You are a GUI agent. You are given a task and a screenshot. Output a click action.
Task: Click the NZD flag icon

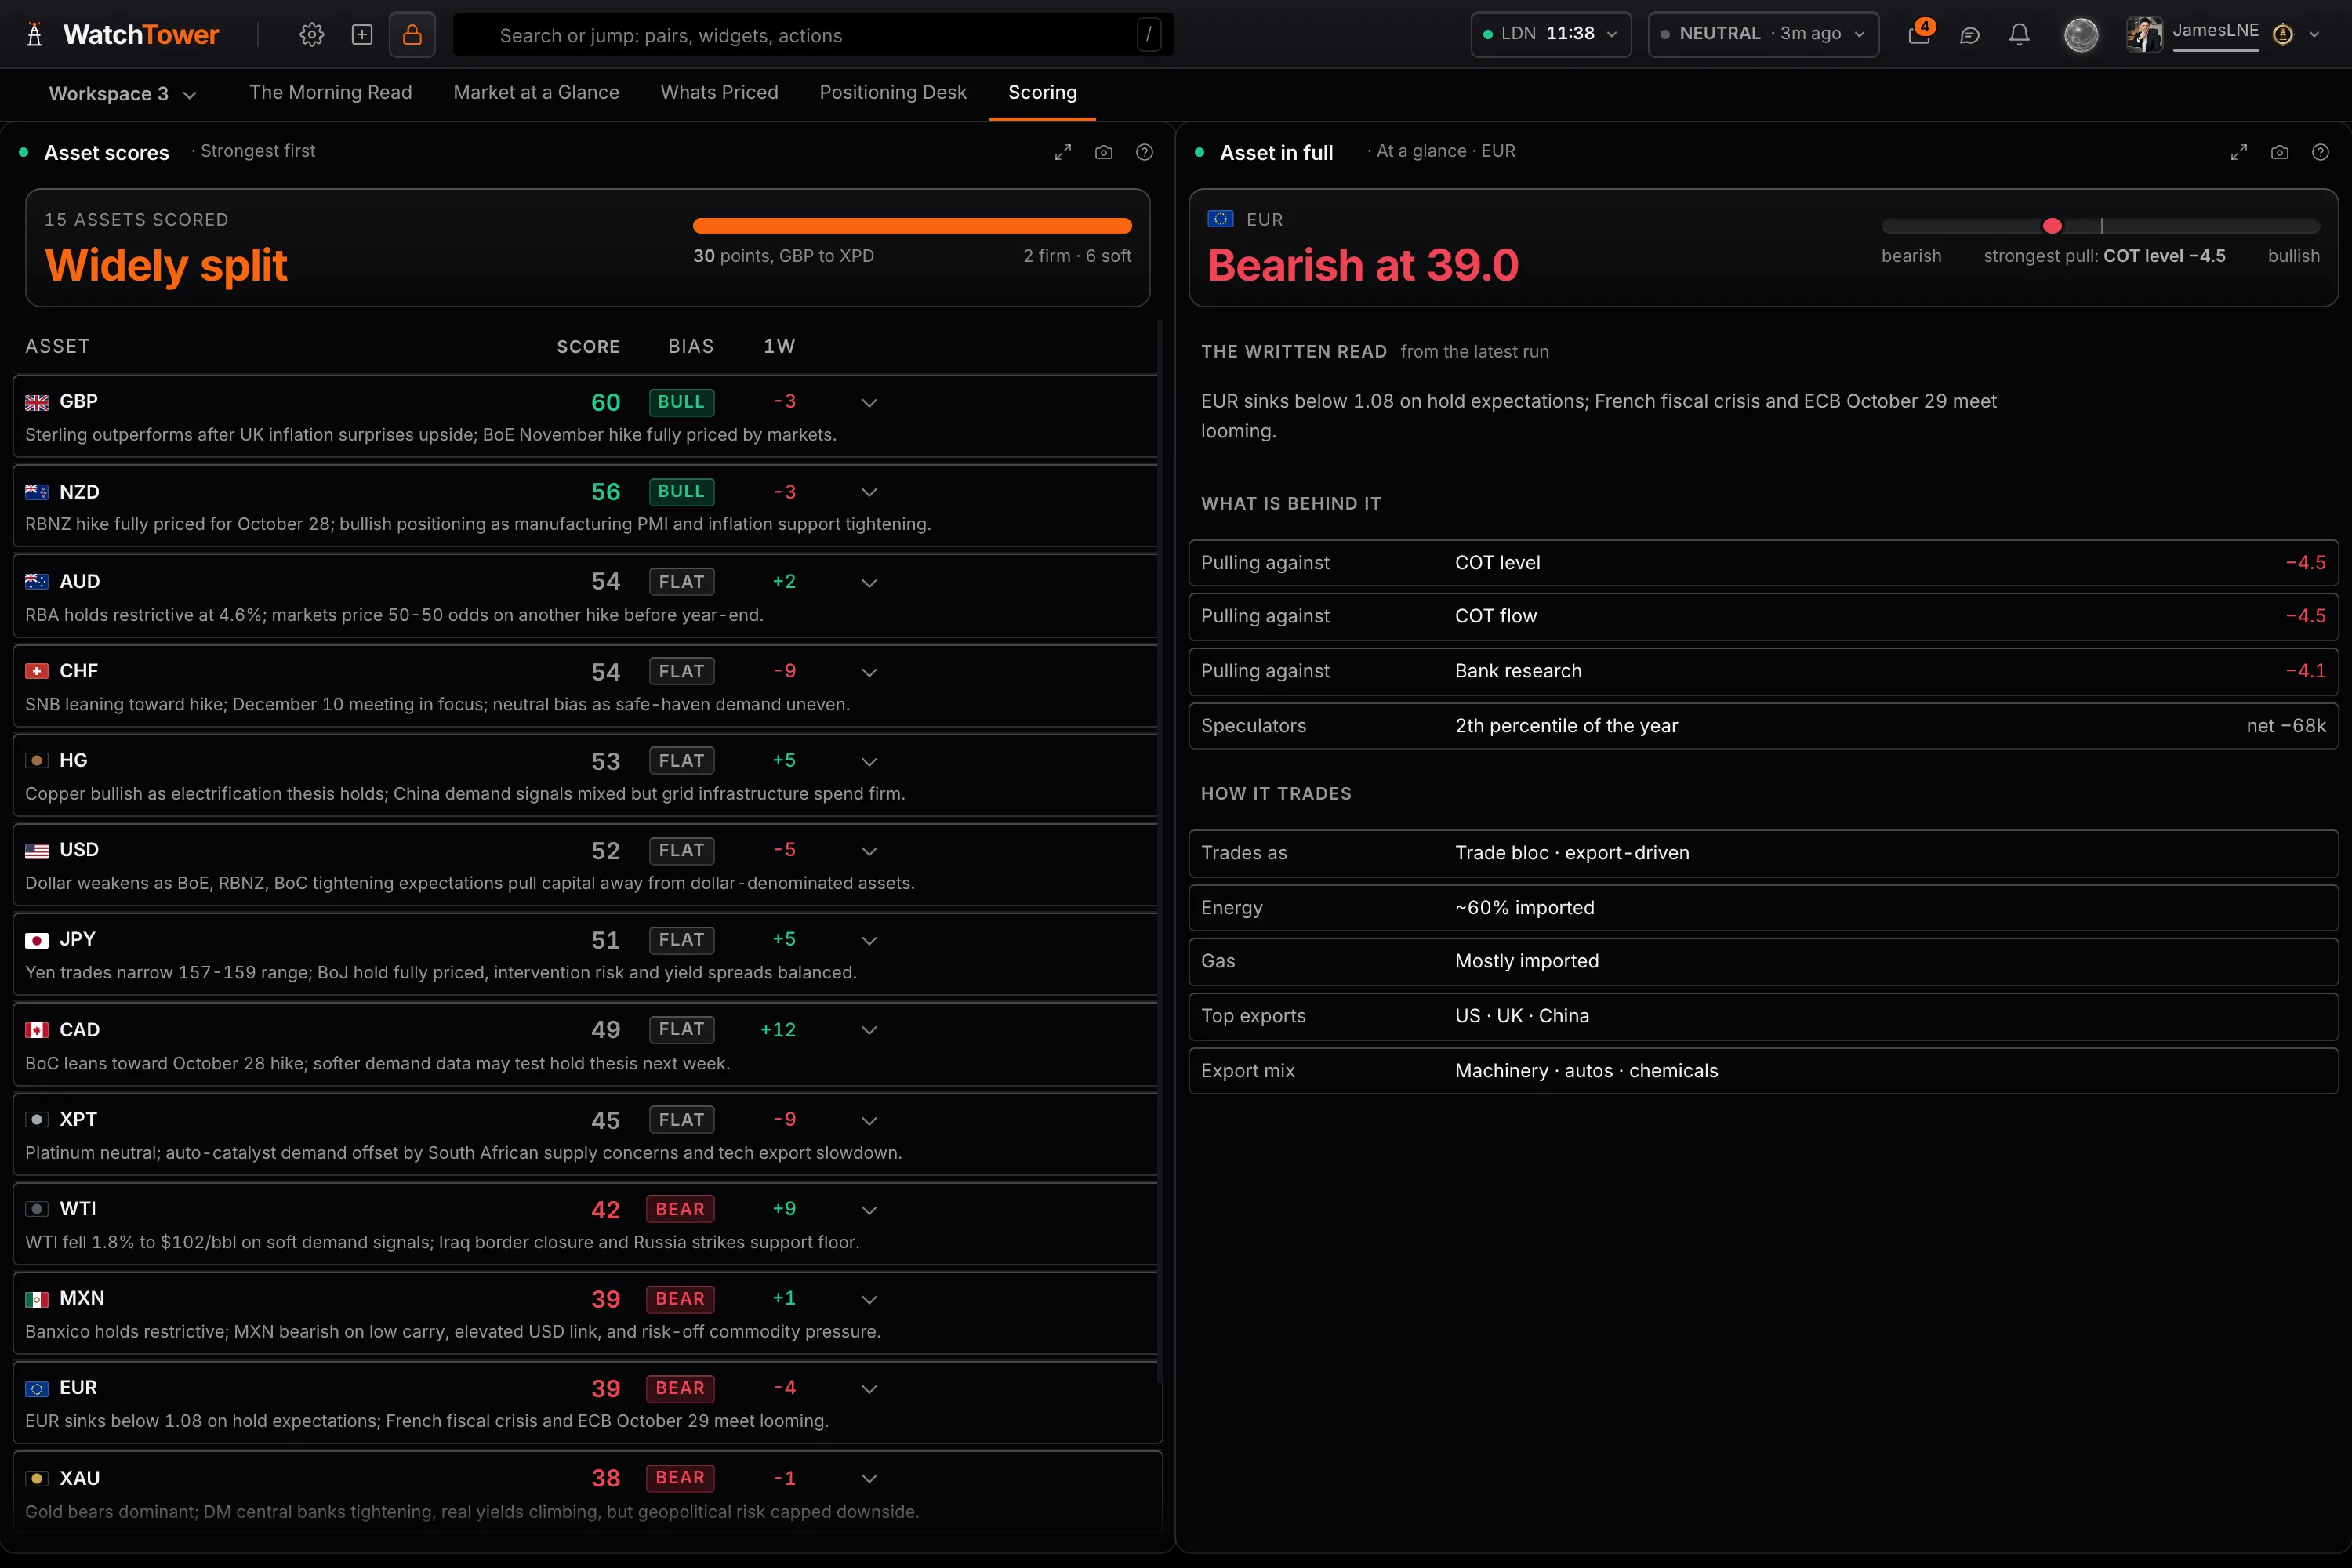37,492
